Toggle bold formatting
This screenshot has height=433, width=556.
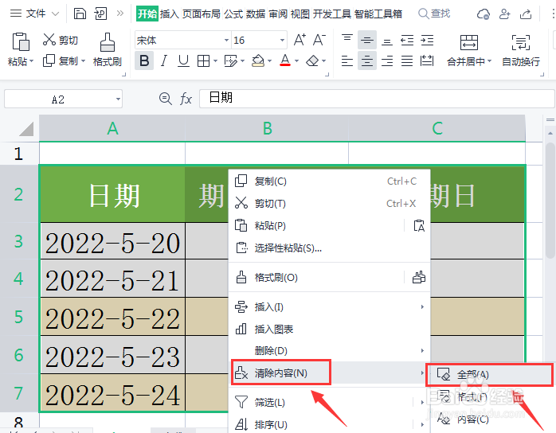[144, 61]
